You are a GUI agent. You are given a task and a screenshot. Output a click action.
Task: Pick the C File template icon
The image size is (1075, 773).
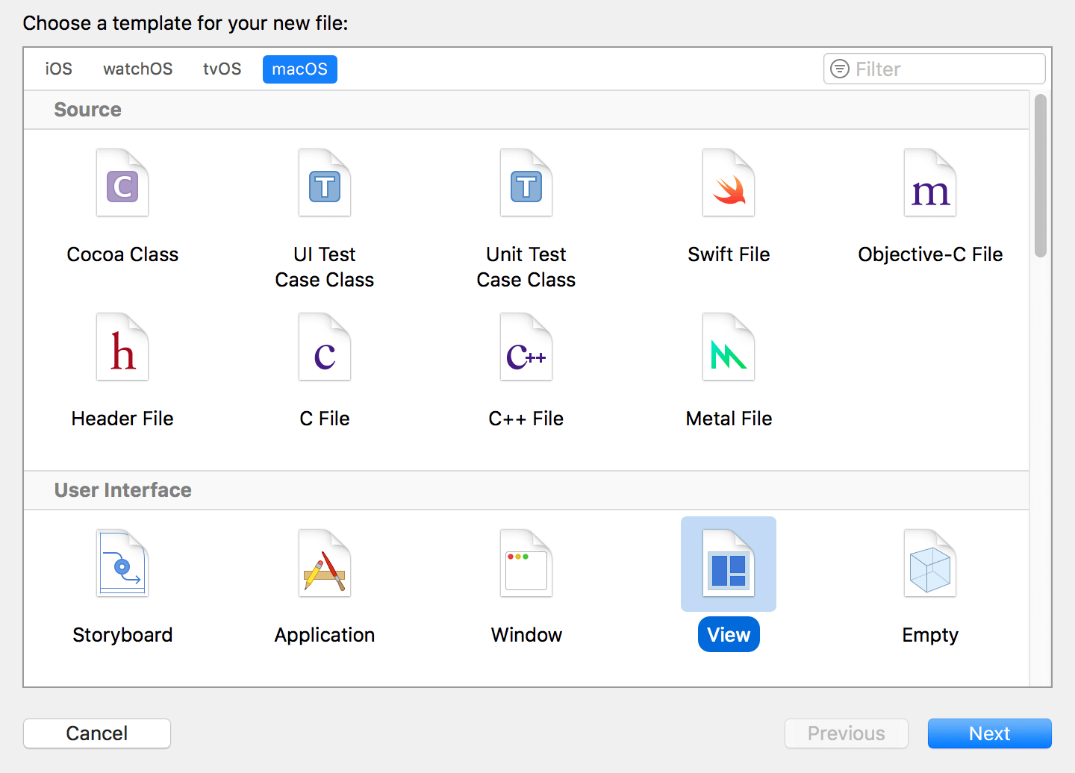coord(324,348)
